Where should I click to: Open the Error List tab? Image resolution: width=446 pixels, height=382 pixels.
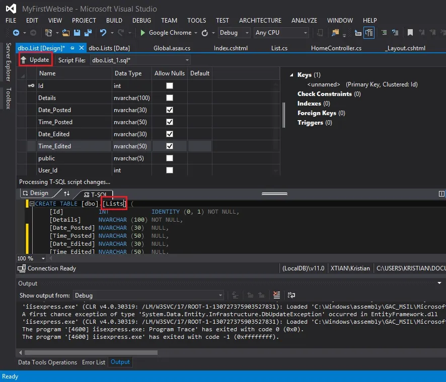[94, 362]
